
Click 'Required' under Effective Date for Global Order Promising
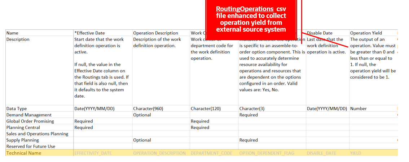point(103,121)
